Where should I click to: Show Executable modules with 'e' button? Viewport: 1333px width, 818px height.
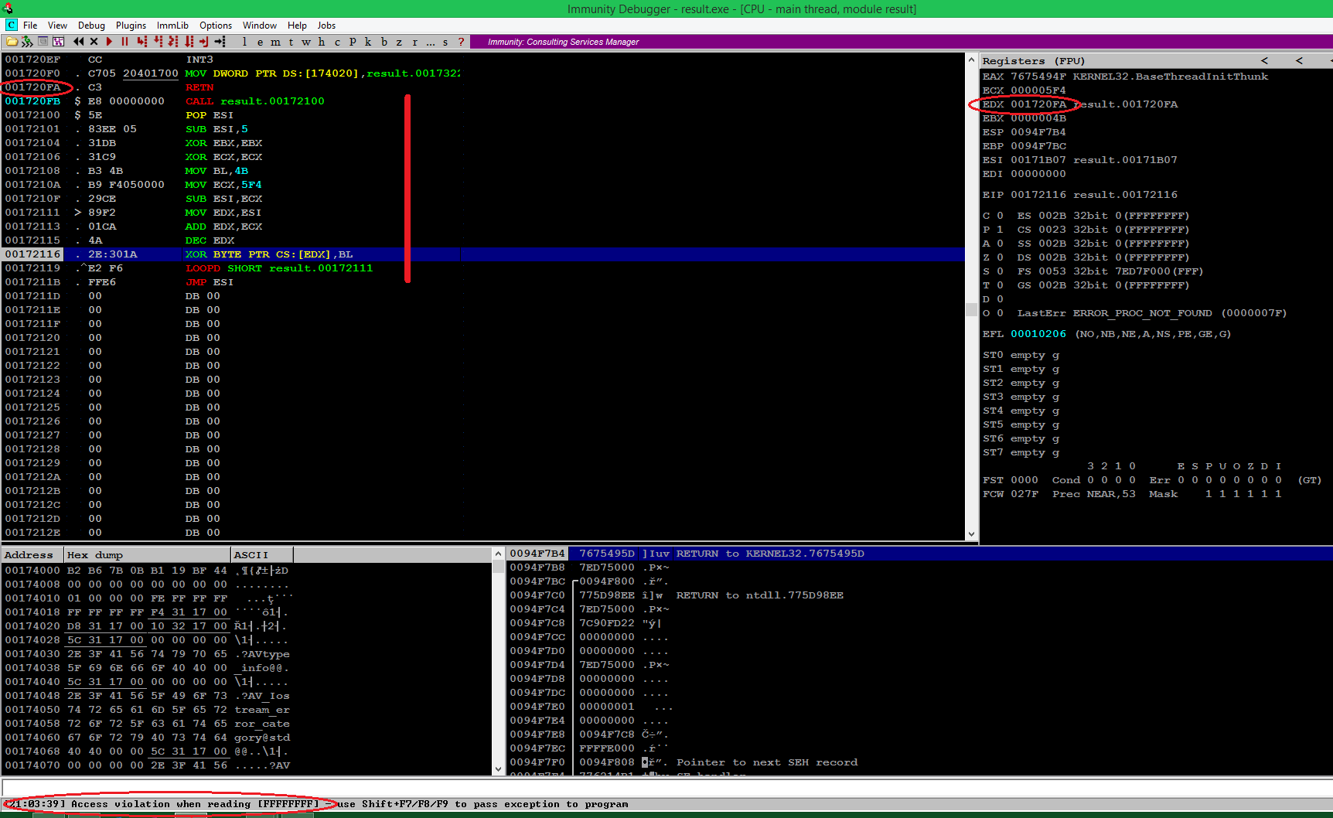click(260, 42)
